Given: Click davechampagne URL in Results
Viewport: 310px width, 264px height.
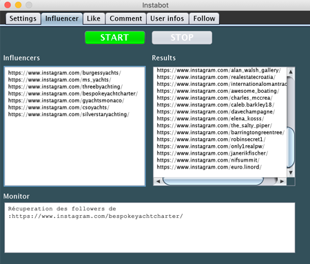Looking at the screenshot, I should click(x=216, y=111).
